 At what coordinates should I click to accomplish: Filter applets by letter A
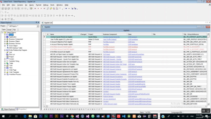44,109
